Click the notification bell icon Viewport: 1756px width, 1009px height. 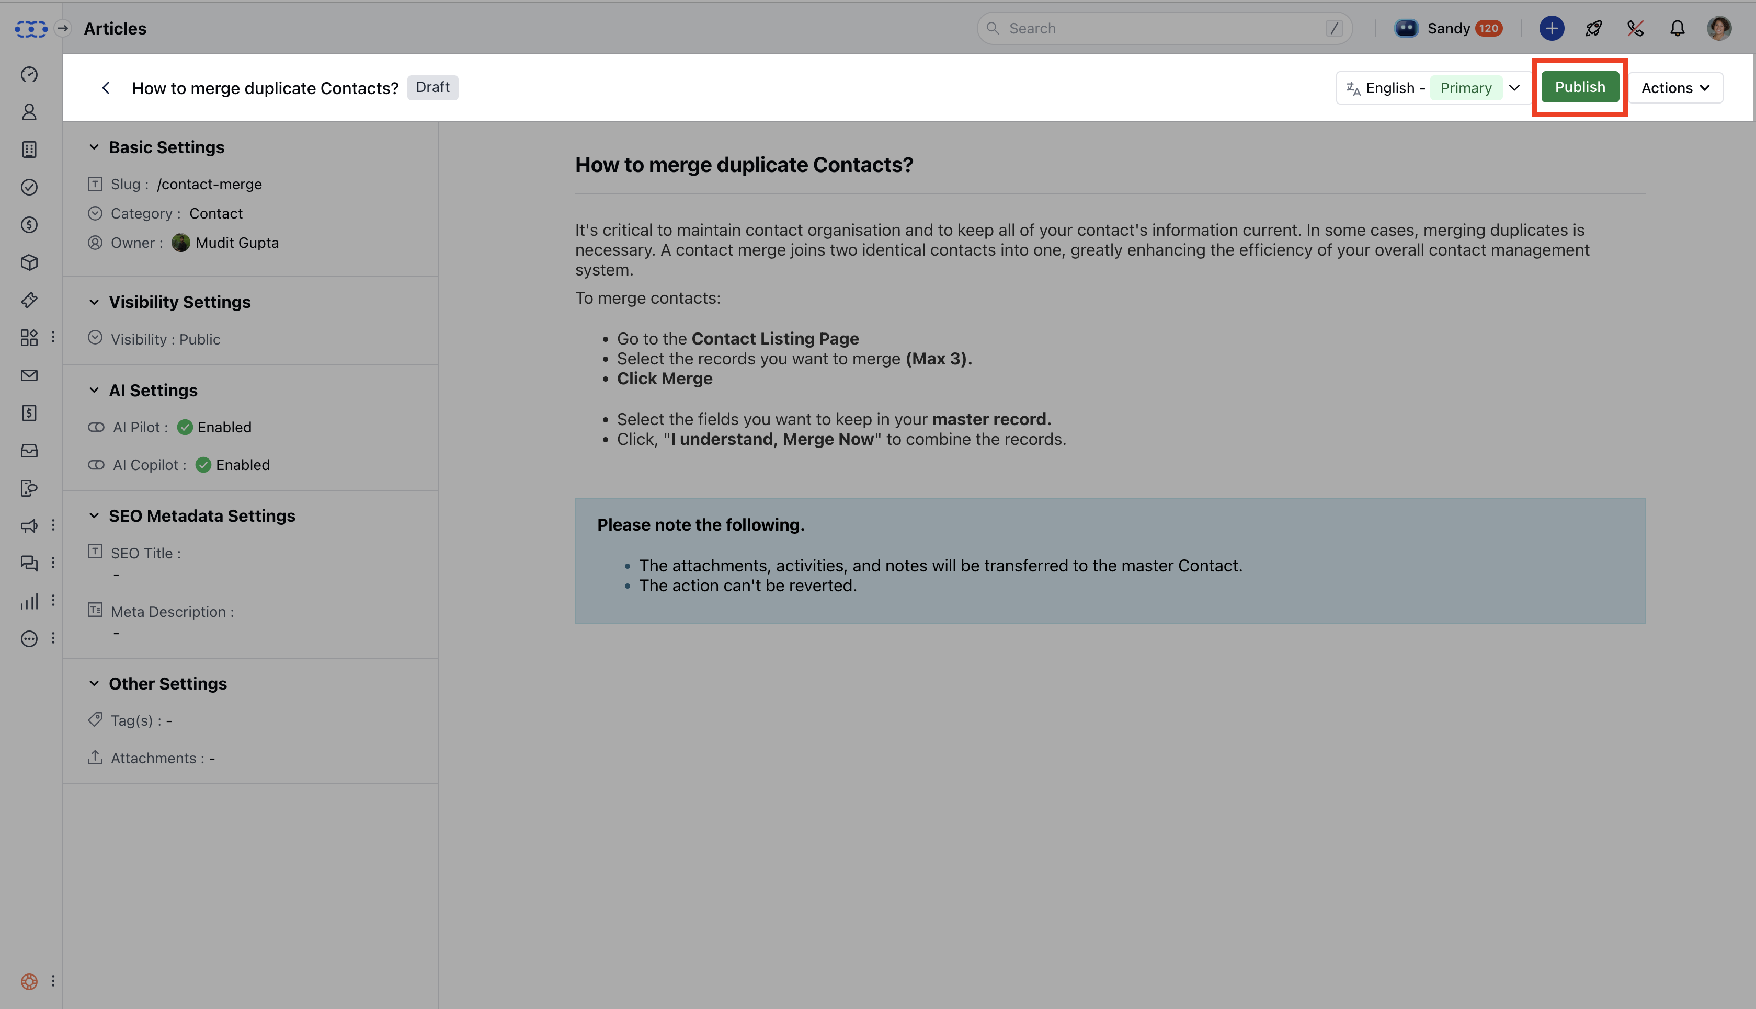1677,28
